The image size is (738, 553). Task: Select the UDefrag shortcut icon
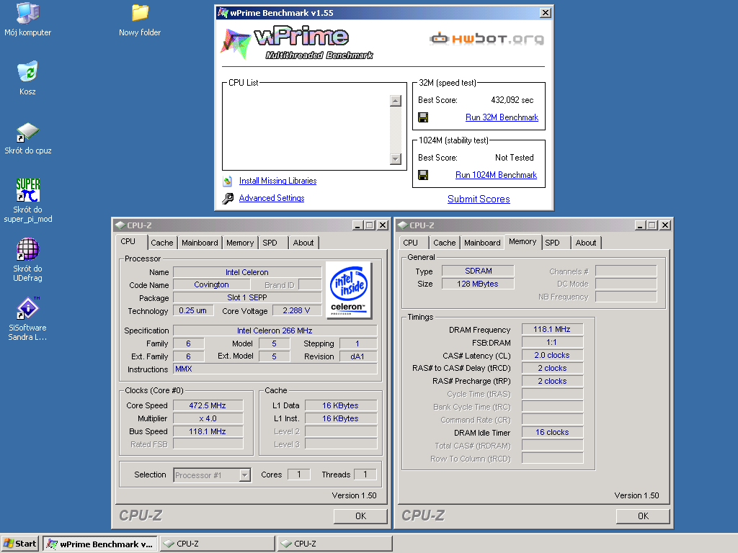28,249
